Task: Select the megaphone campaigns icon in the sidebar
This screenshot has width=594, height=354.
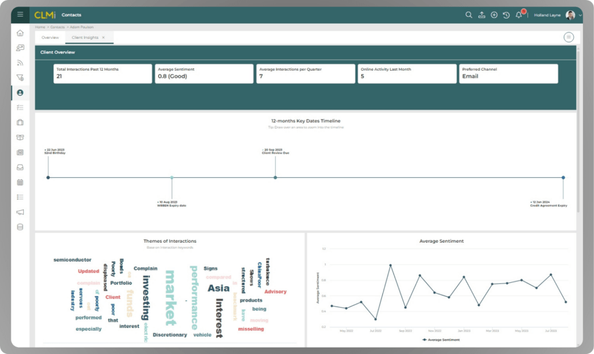Action: [x=20, y=212]
